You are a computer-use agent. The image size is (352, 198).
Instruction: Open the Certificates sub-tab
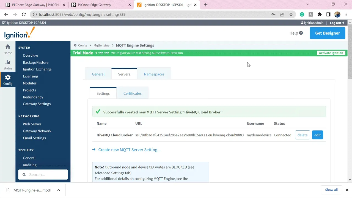pyautogui.click(x=133, y=93)
